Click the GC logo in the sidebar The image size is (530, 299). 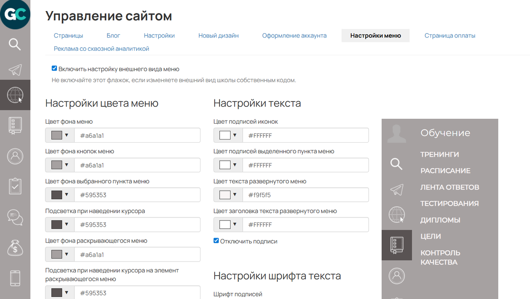(15, 15)
